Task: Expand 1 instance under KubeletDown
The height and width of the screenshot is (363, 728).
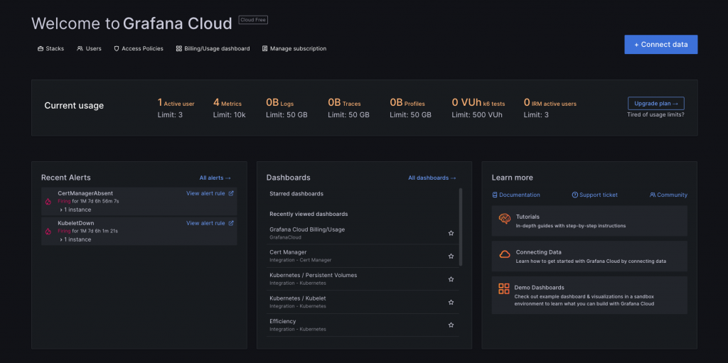Action: tap(75, 239)
